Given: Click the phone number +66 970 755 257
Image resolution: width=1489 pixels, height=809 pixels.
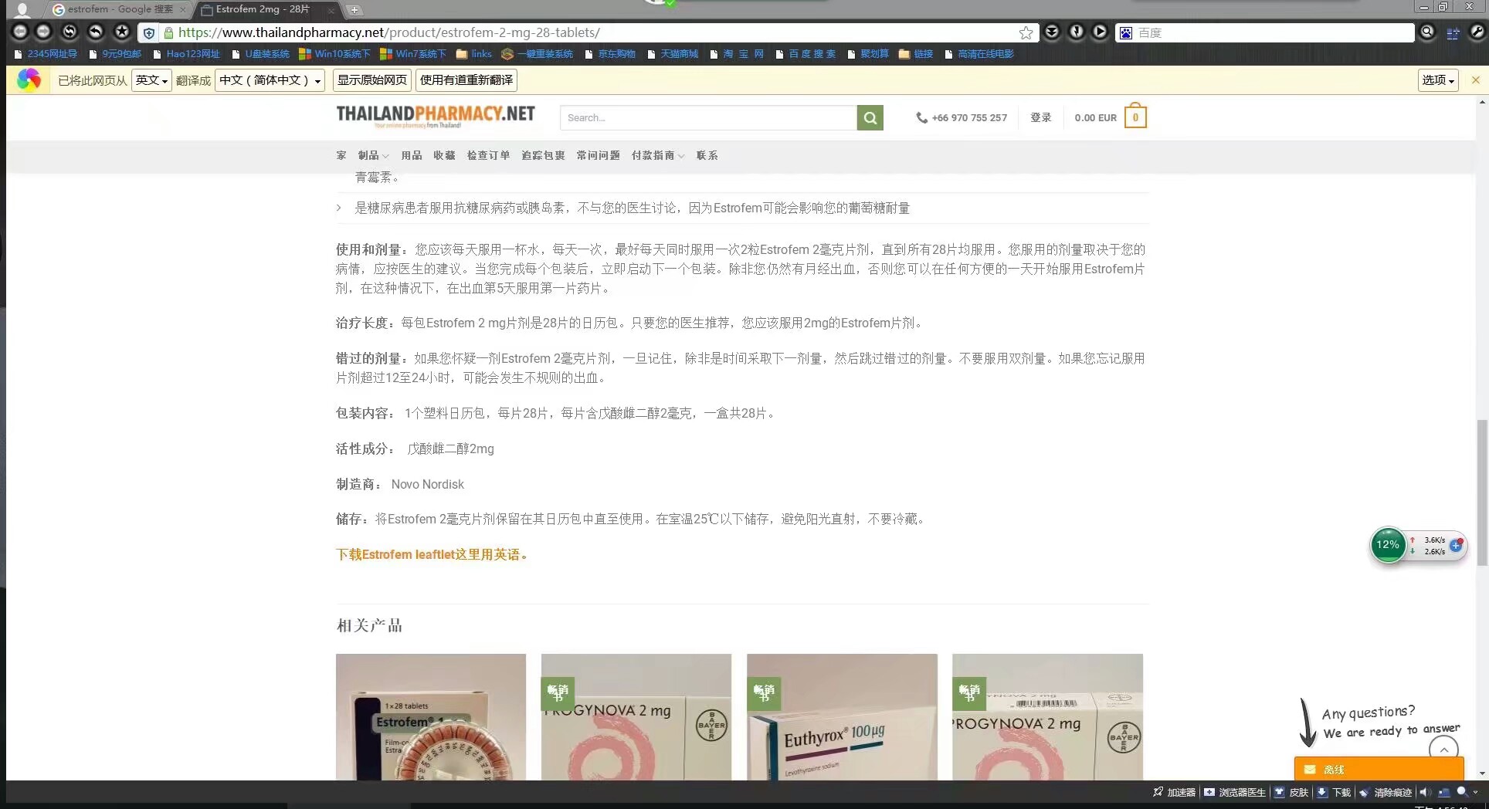Looking at the screenshot, I should click(x=969, y=117).
